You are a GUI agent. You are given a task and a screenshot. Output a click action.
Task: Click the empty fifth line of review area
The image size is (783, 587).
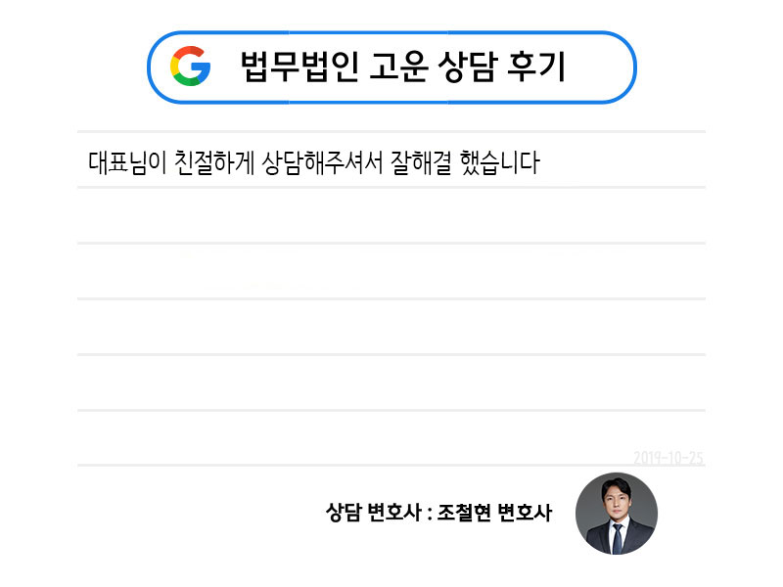point(391,383)
